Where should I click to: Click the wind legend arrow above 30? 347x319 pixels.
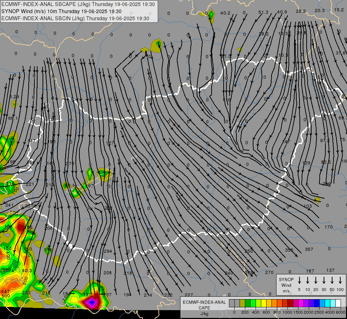coord(324,280)
